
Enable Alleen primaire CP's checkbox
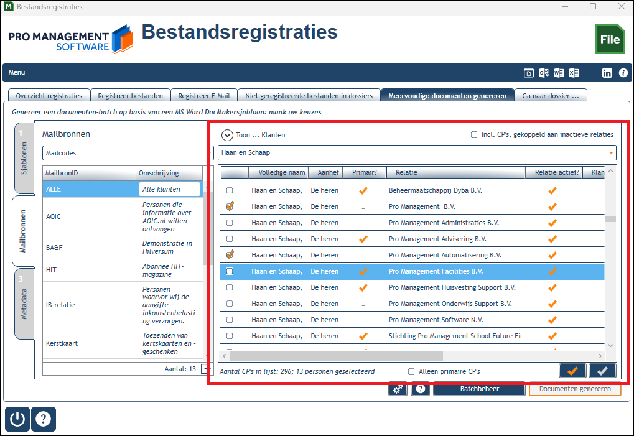pos(411,372)
